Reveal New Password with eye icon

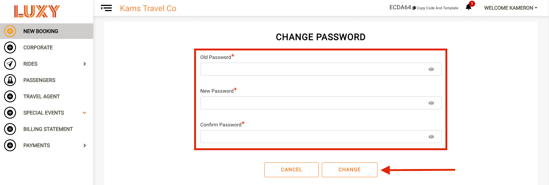(x=431, y=103)
